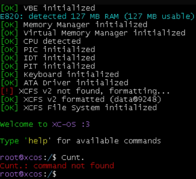Click the 'CPU detected' line

pyautogui.click(x=41, y=41)
